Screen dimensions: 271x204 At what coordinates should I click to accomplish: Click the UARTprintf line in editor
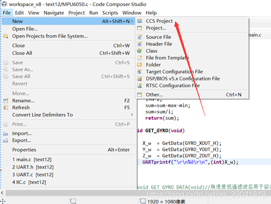click(190, 162)
